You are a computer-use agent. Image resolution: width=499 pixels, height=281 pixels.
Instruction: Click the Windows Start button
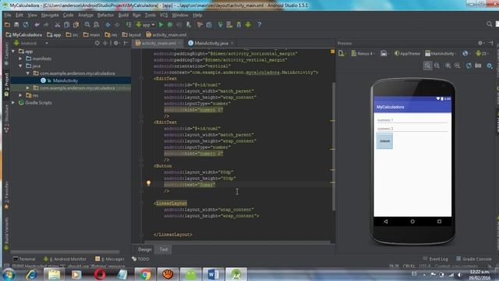(x=9, y=274)
